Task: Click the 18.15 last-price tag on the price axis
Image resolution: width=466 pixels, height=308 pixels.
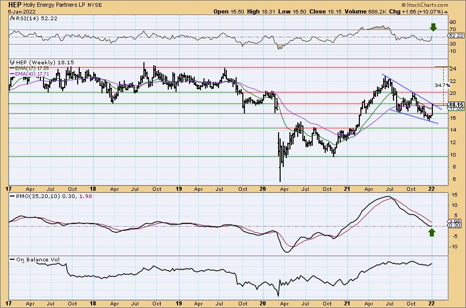Action: coord(456,105)
